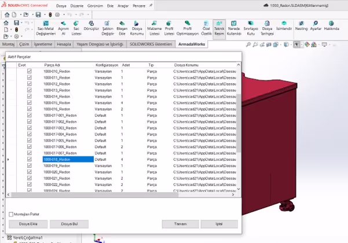Toggle checkbox for 1000-020_Redon

(30, 172)
